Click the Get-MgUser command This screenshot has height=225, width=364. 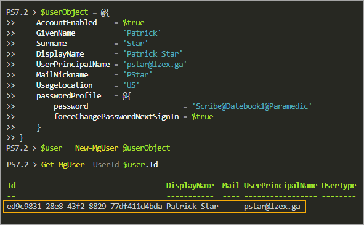63,165
